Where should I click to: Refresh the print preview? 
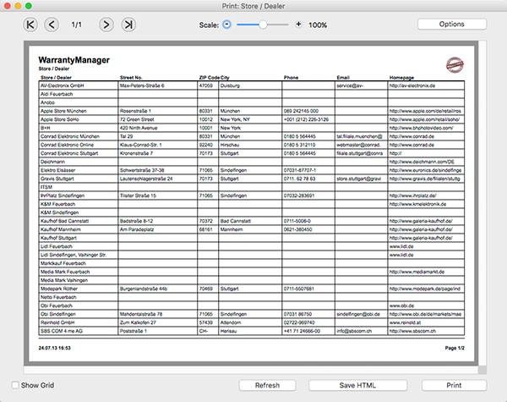coord(267,385)
